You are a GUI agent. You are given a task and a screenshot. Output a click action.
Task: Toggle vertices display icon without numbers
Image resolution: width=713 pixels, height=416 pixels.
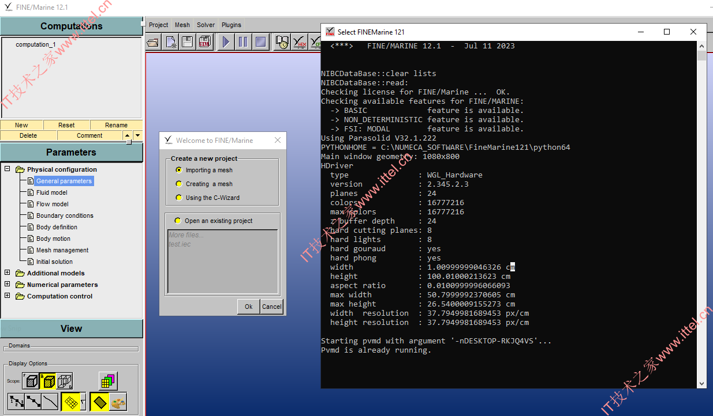click(33, 402)
